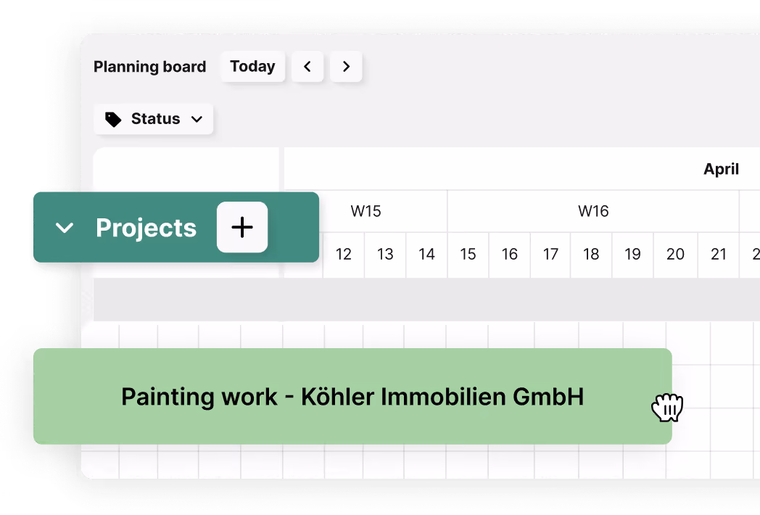760x515 pixels.
Task: Select day 15 column
Action: point(468,255)
